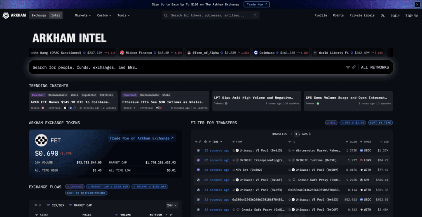This screenshot has height=217, width=422.
Task: Open the language translation icon
Action: (383, 15)
